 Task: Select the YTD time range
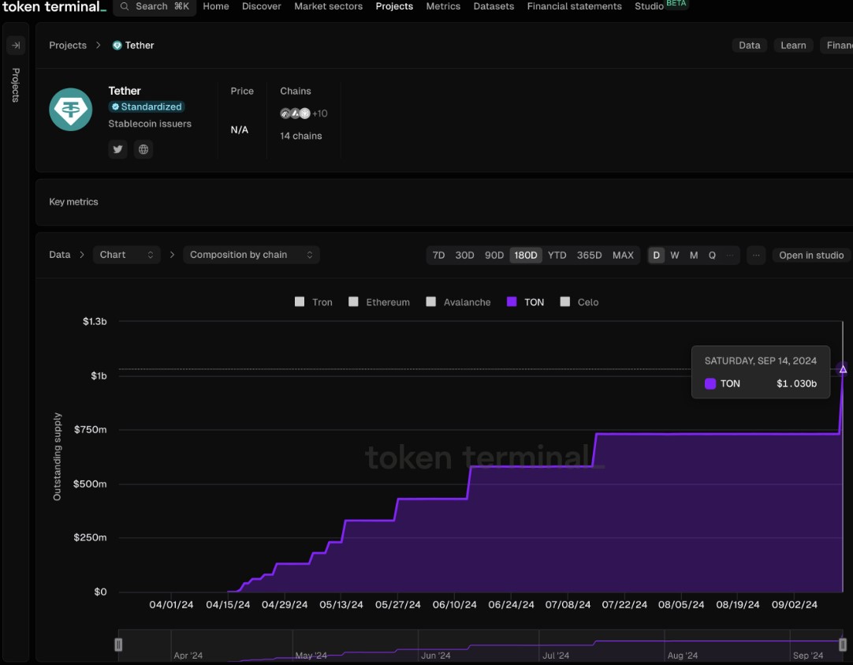557,256
